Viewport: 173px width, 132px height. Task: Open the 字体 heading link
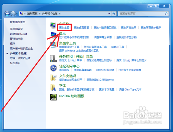tap(62, 86)
